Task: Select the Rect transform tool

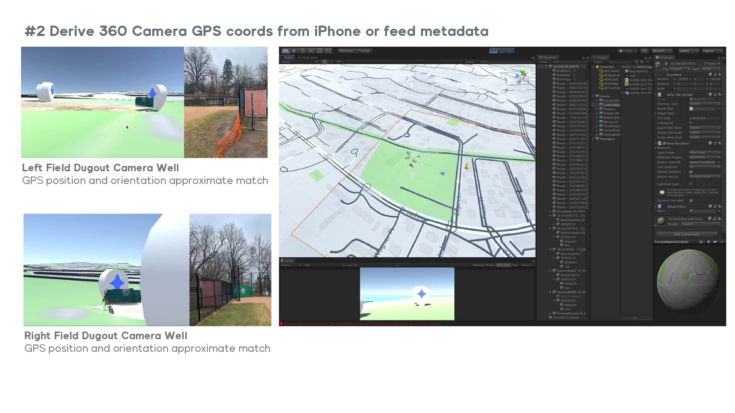Action: click(320, 51)
